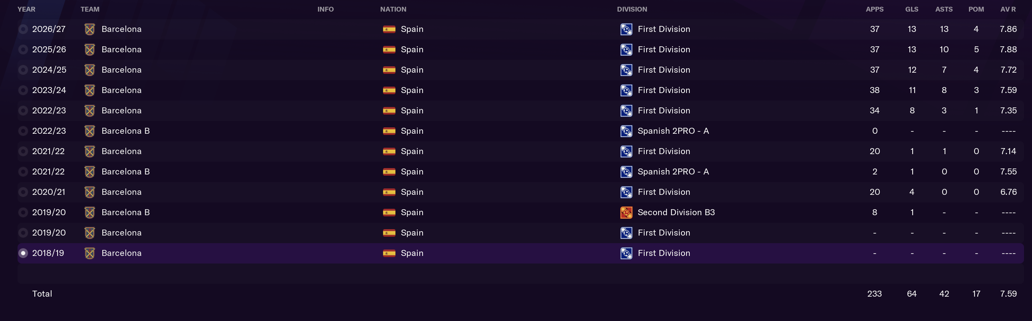The image size is (1032, 321).
Task: Select the highlighted 2018/19 radio button
Action: click(x=23, y=254)
